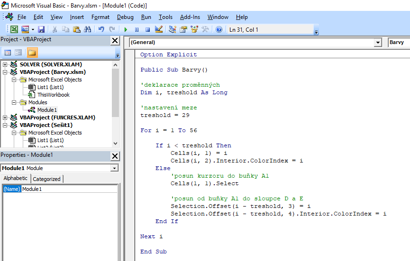Click the View Microsoft Excel toolbar icon
410x261 pixels.
pos(14,29)
